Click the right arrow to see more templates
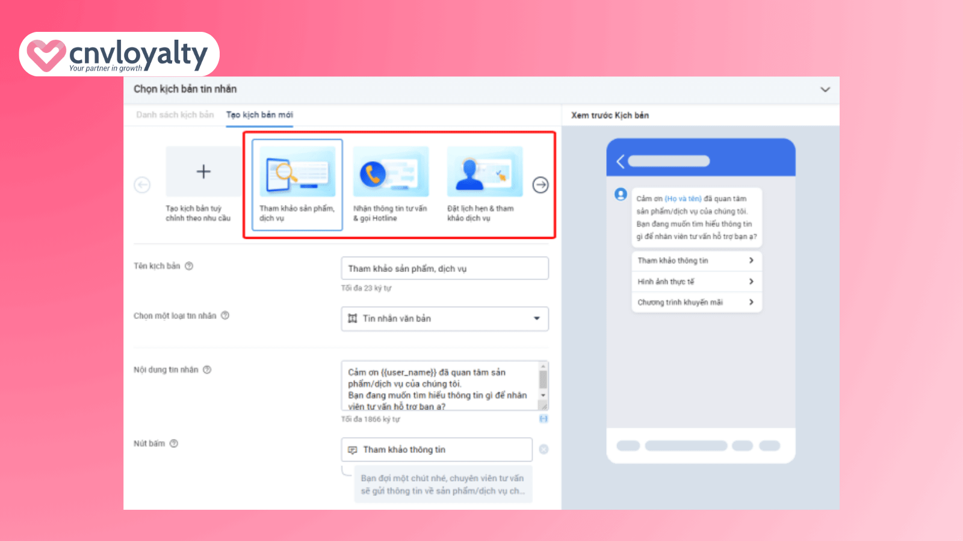Image resolution: width=963 pixels, height=541 pixels. (x=540, y=185)
